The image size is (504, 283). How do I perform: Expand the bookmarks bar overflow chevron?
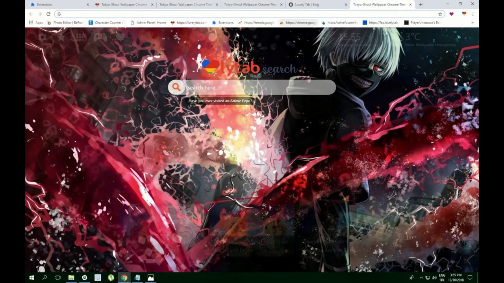[x=472, y=23]
